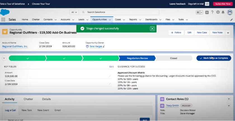
Task: Select the Closed stage in path
Action: click(x=173, y=58)
